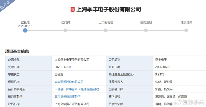Click the 审核状态 value 已受理
Image resolution: width=206 pixels, height=107 pixels.
(x=59, y=75)
